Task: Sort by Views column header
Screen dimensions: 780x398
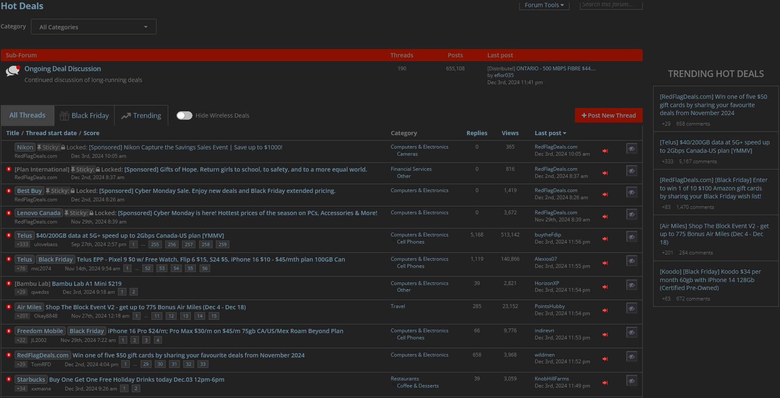Action: 510,133
